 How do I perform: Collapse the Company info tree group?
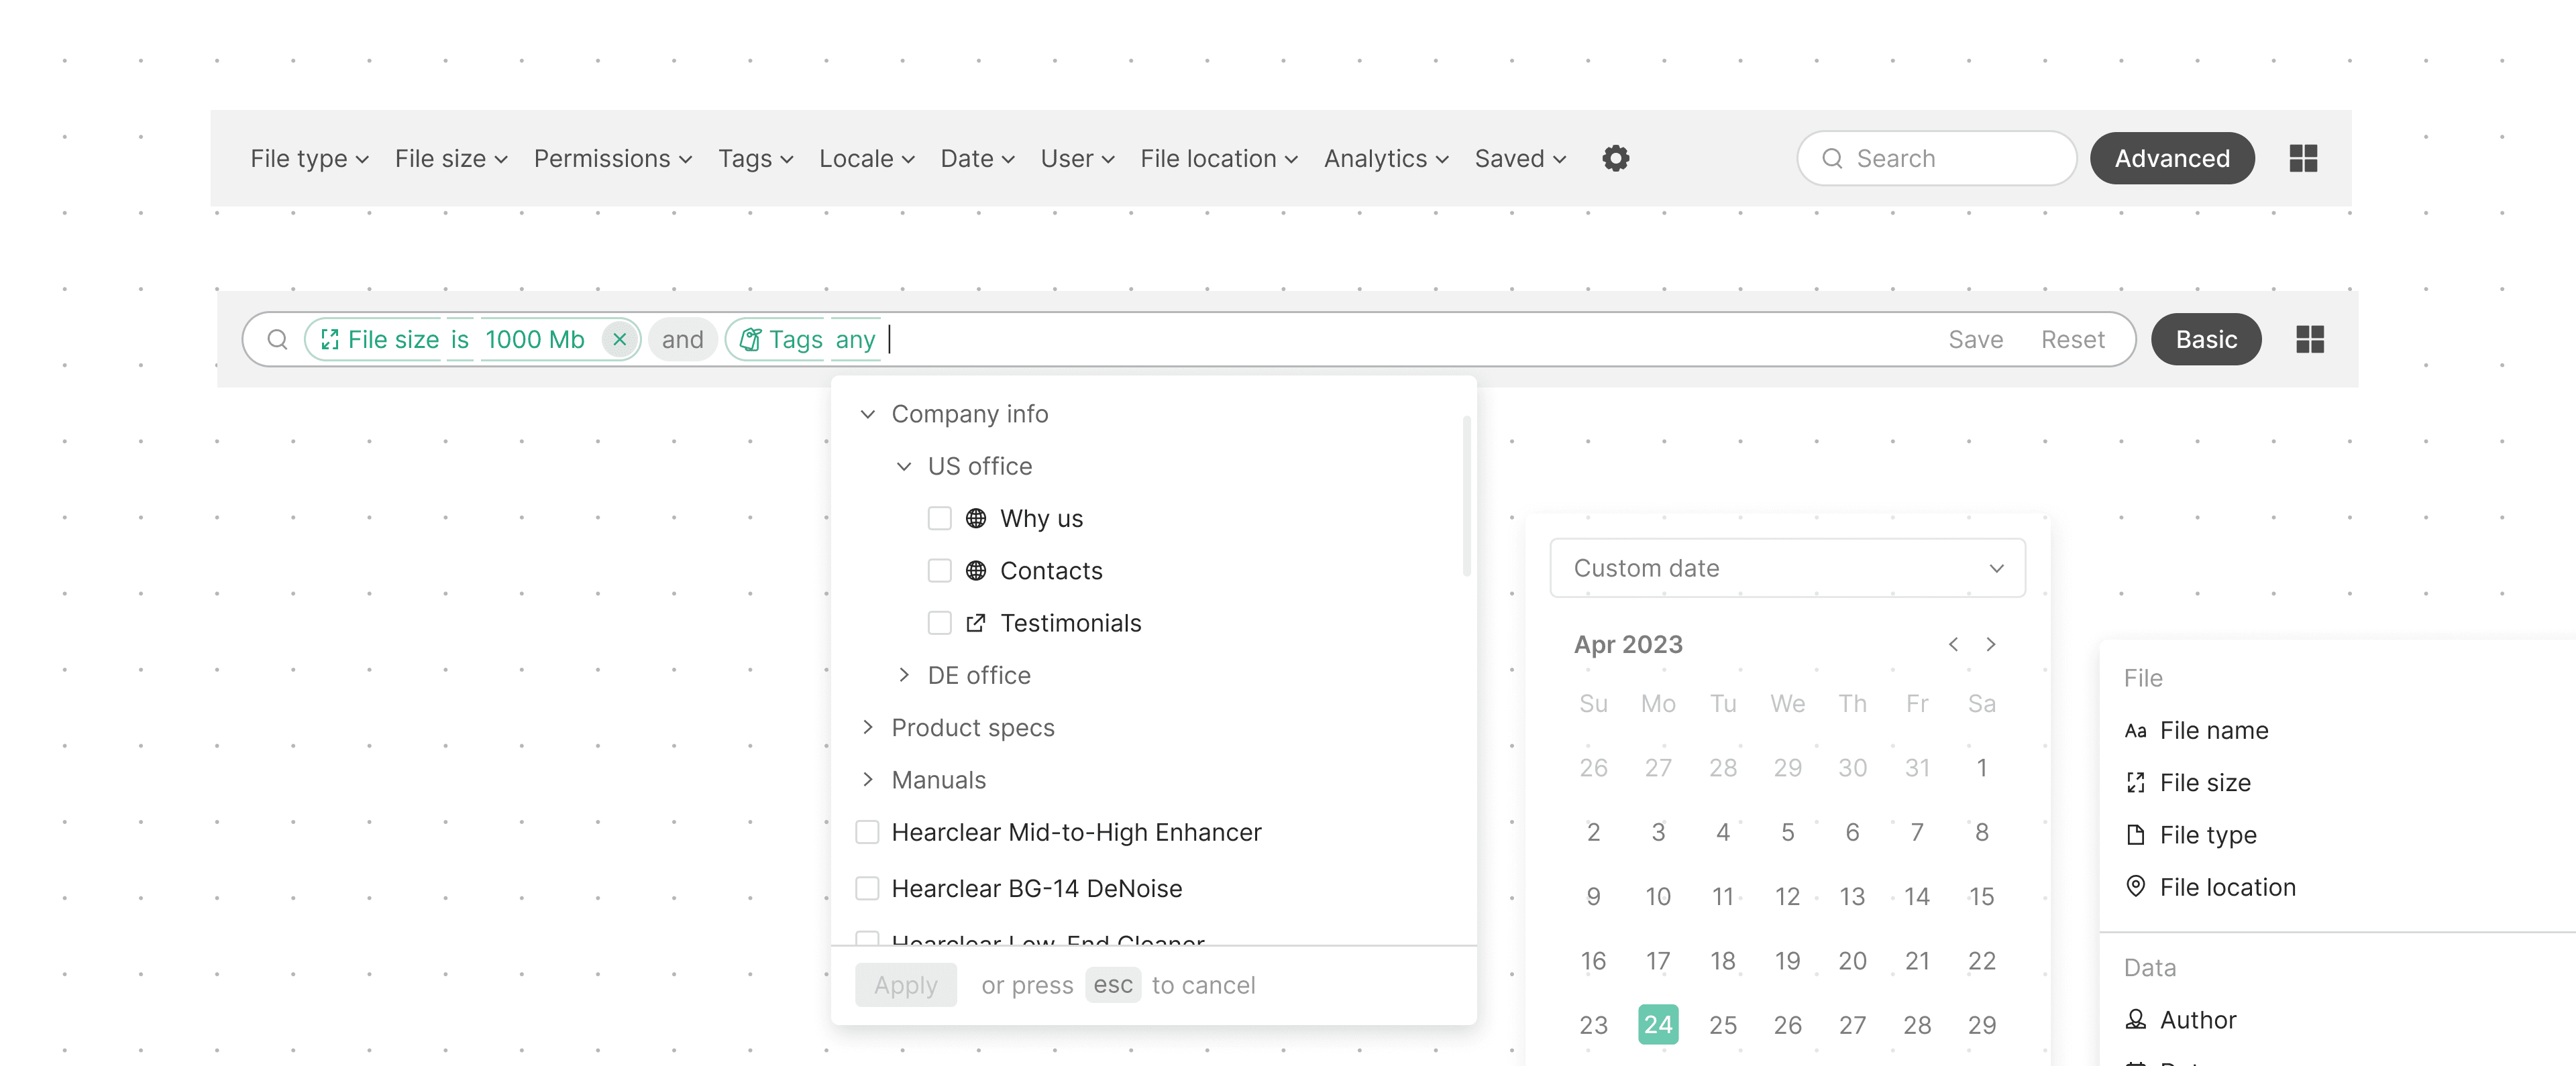coord(868,414)
